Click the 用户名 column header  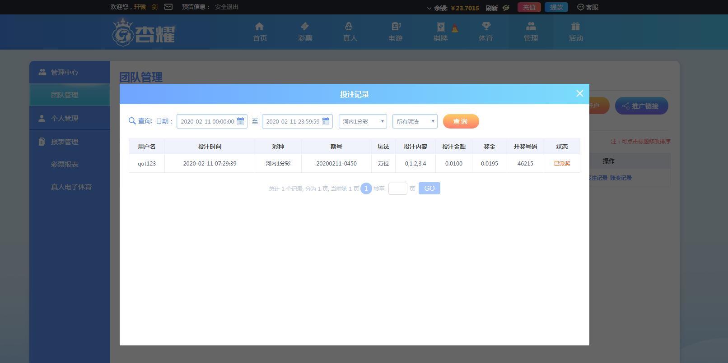click(147, 147)
